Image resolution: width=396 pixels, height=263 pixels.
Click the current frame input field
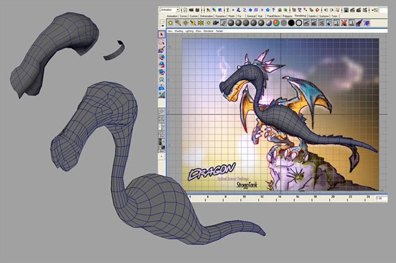coord(381,198)
